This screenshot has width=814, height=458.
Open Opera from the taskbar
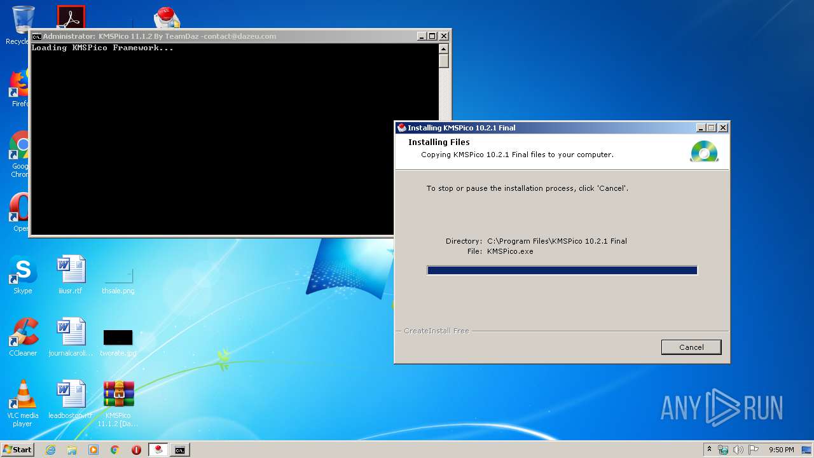136,450
